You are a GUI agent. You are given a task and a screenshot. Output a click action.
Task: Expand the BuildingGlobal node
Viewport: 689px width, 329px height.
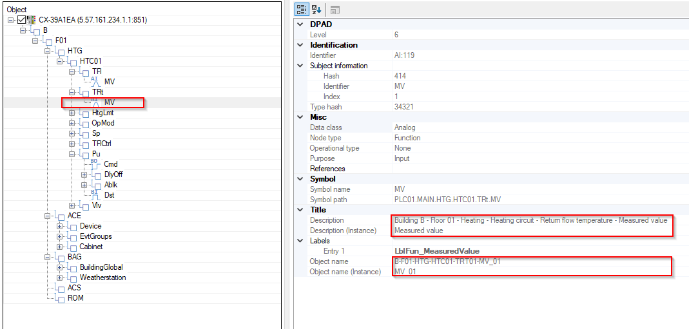60,267
